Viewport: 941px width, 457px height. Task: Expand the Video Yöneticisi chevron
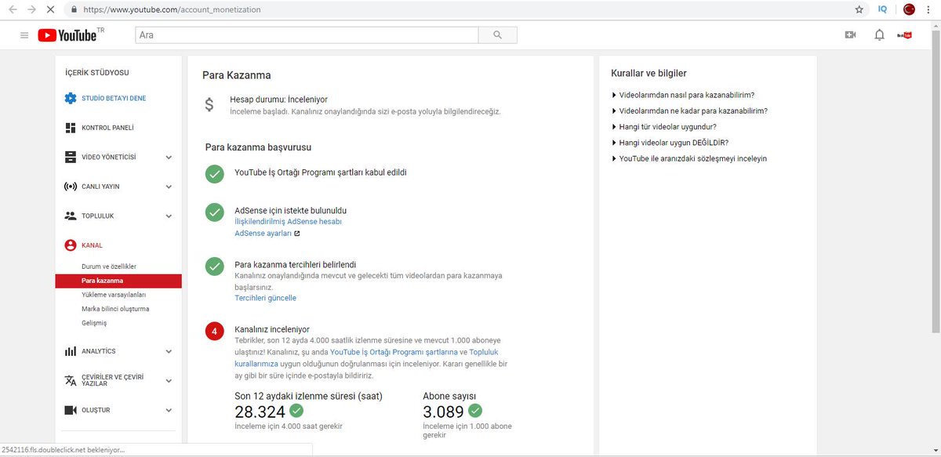[x=169, y=157]
